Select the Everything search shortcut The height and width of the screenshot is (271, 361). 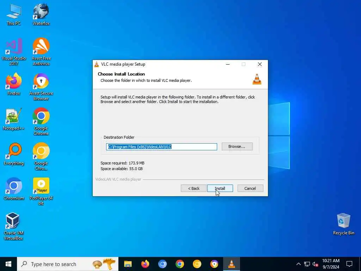click(x=14, y=154)
